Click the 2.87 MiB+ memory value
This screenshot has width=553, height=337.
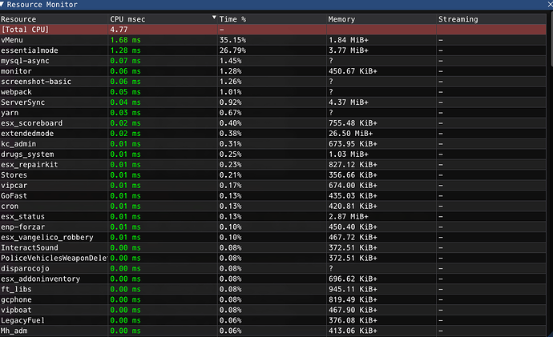coord(349,217)
